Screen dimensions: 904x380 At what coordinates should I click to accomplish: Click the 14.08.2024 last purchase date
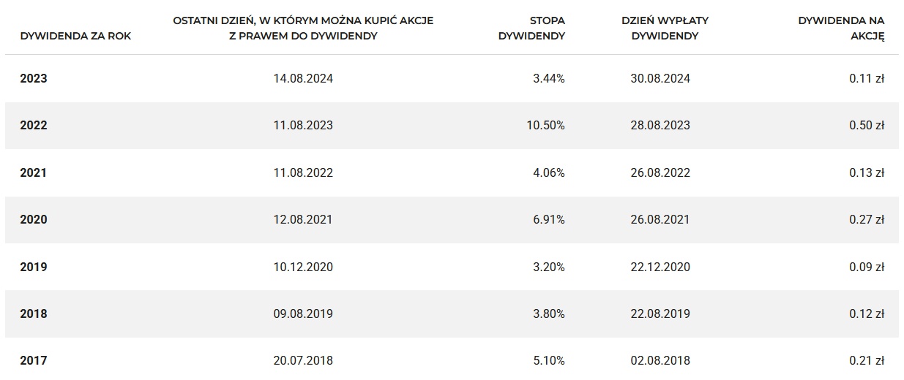(x=303, y=78)
